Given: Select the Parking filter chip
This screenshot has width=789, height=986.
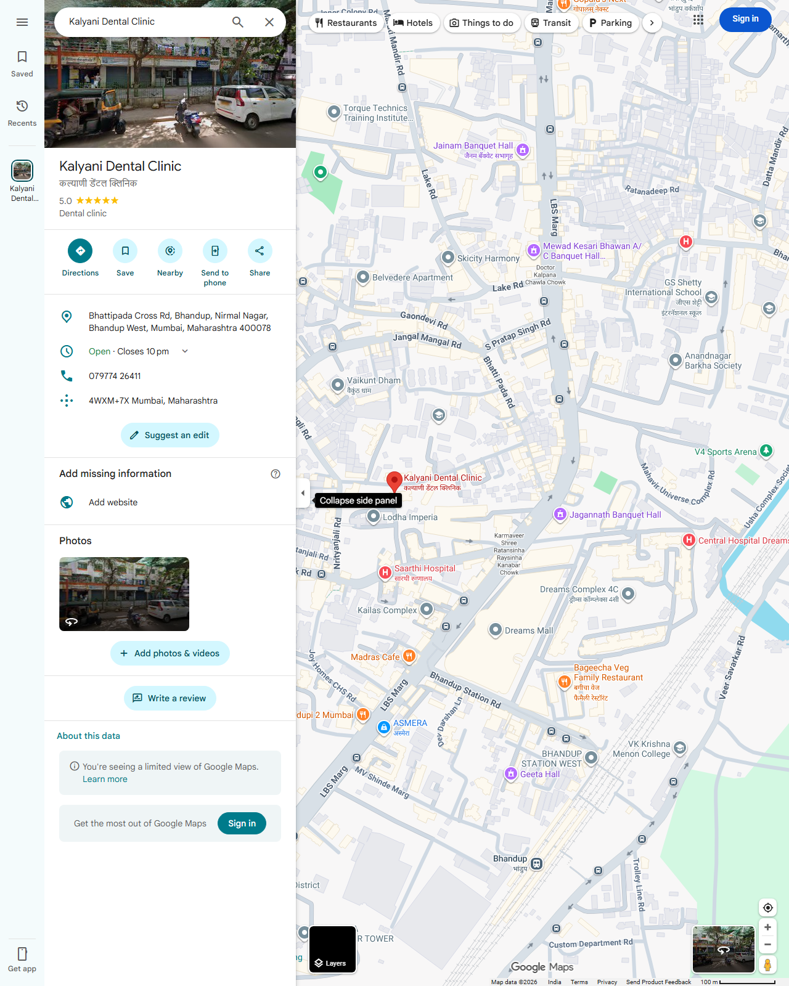Looking at the screenshot, I should [x=610, y=23].
